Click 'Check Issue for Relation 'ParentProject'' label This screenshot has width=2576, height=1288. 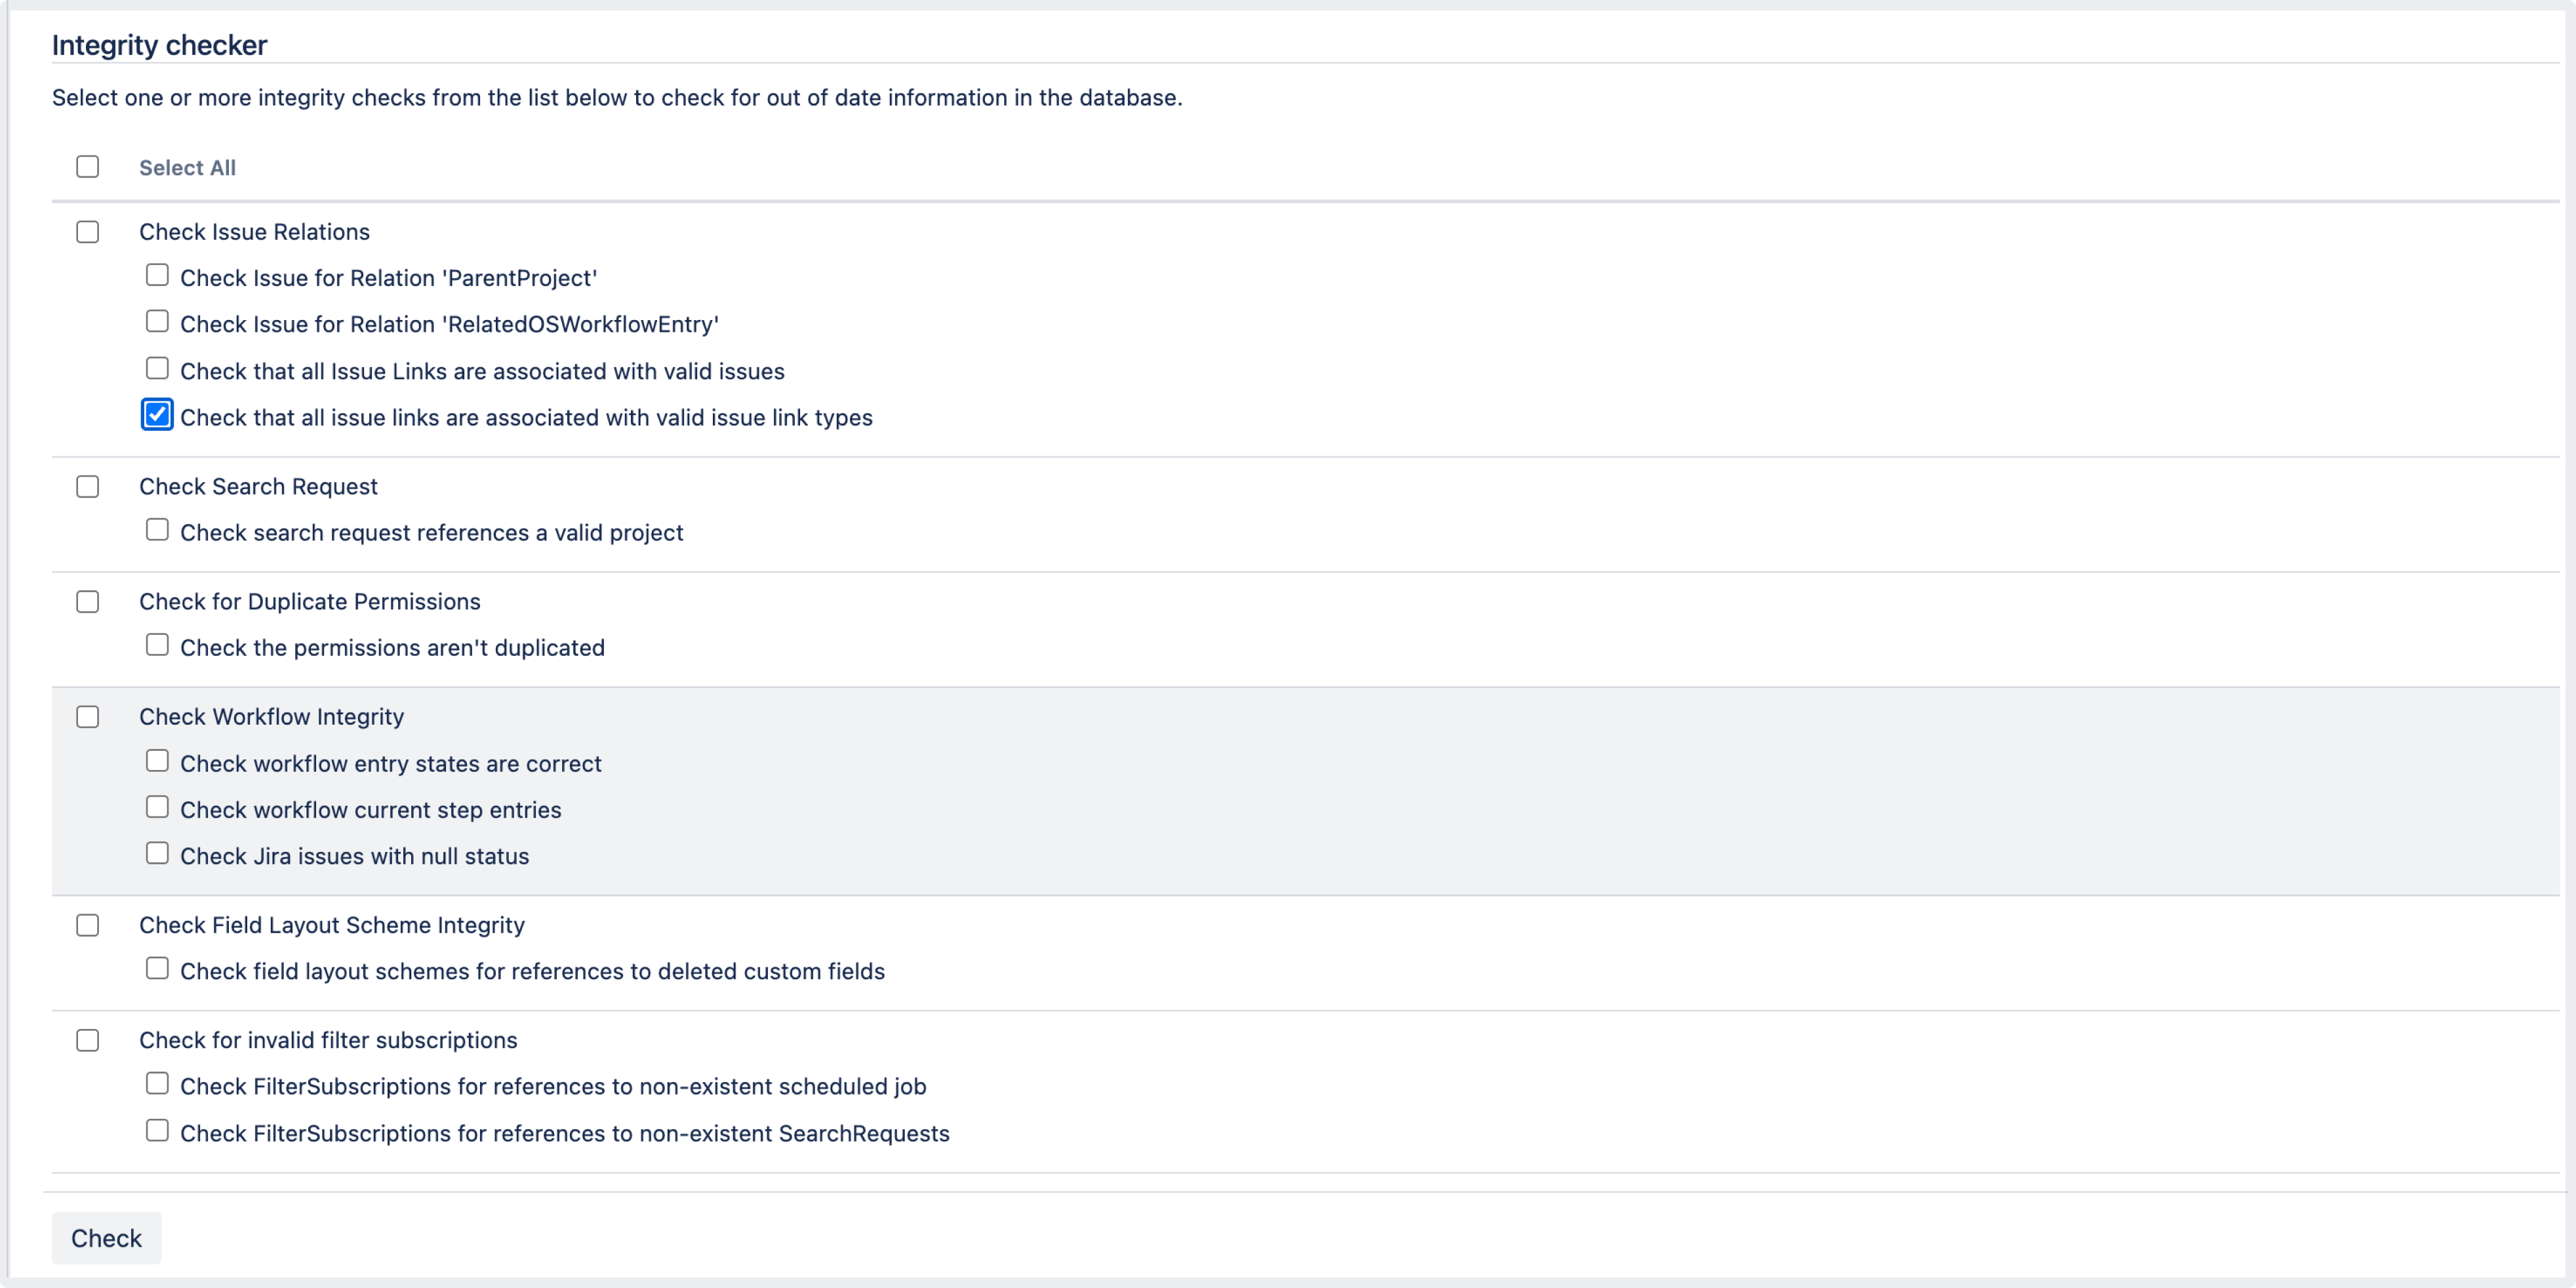[389, 278]
